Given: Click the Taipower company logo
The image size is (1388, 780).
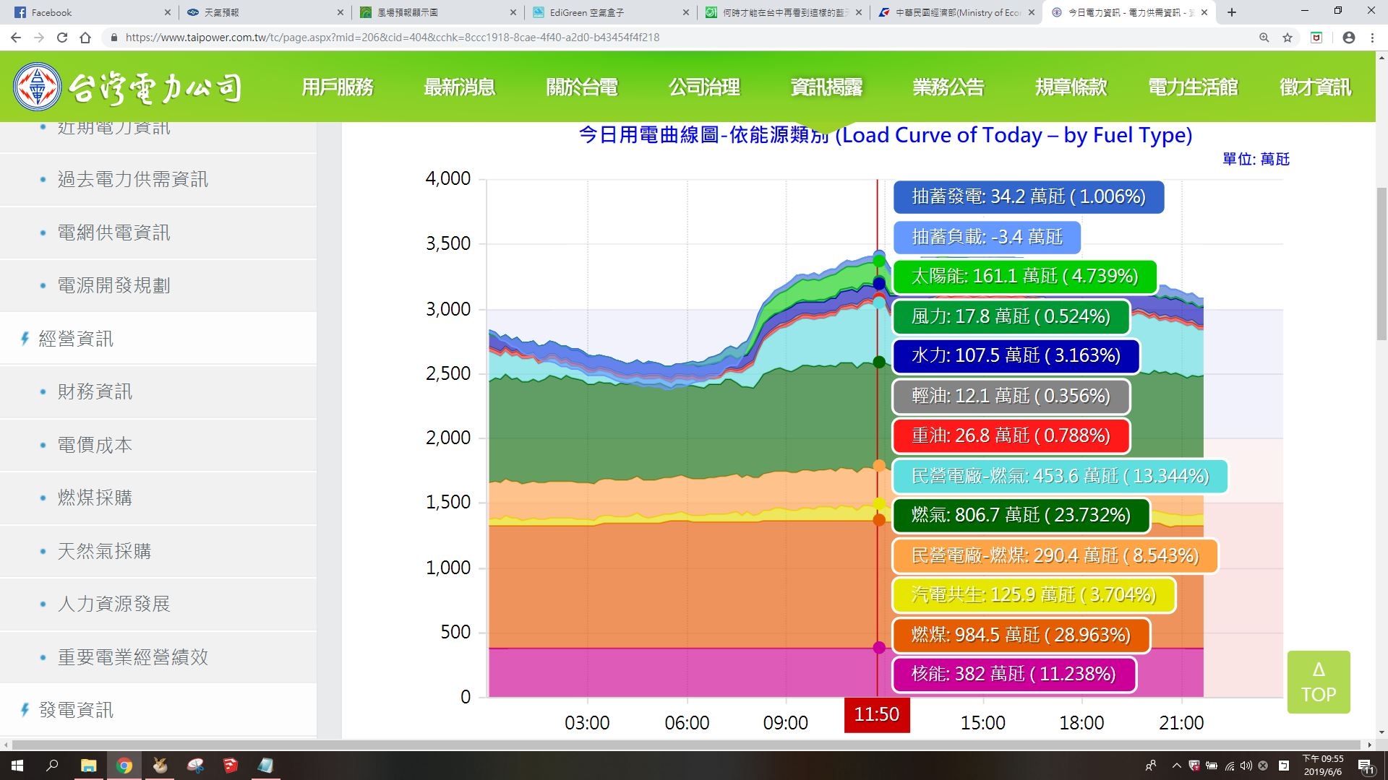Looking at the screenshot, I should (127, 87).
